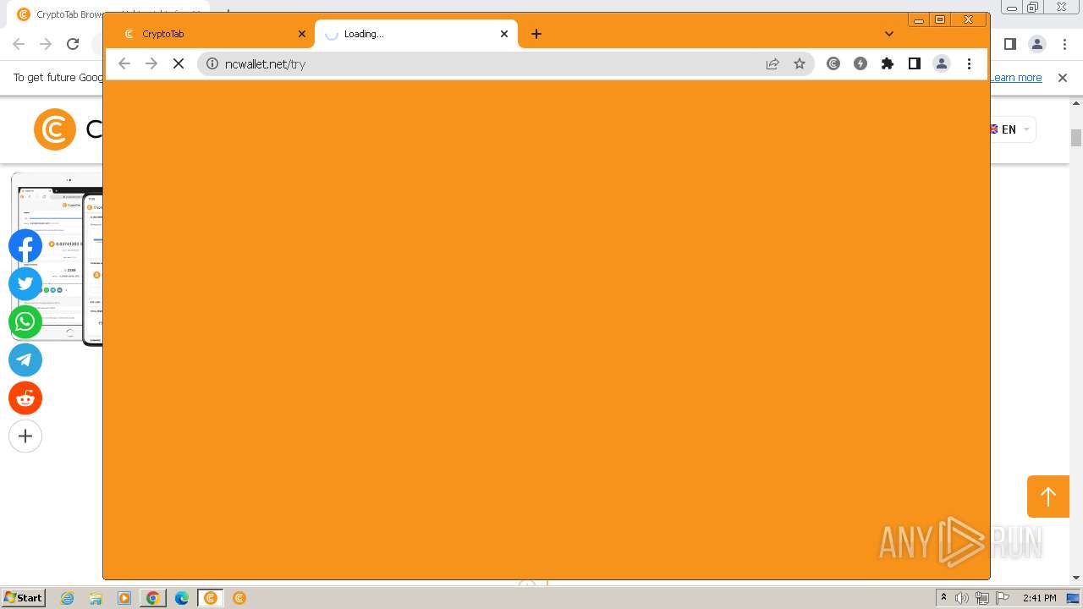Screen dimensions: 1083x609
Task: Open Windows Media Player from taskbar
Action: pos(124,598)
